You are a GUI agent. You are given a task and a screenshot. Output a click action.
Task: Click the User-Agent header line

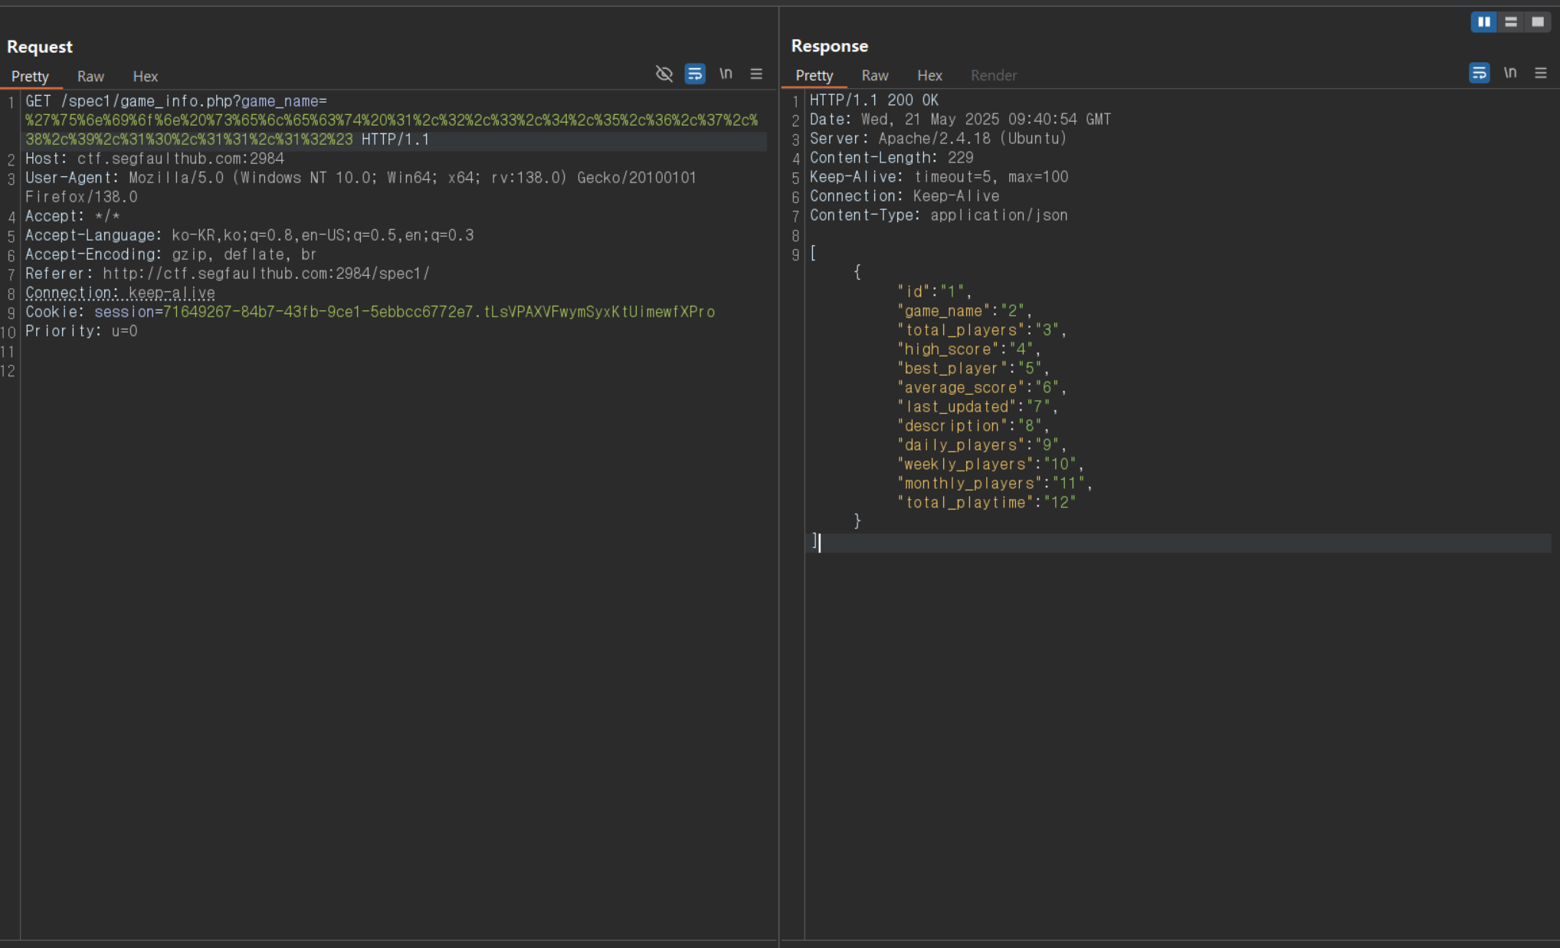click(x=361, y=187)
